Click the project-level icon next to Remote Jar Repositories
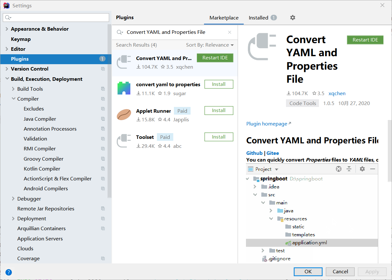This screenshot has height=280, width=392. [x=103, y=208]
